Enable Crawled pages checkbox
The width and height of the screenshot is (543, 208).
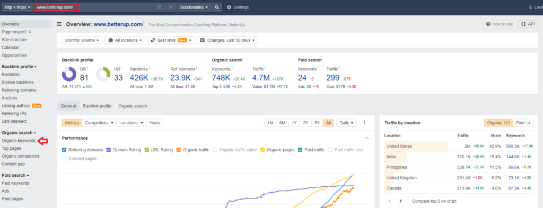click(64, 159)
